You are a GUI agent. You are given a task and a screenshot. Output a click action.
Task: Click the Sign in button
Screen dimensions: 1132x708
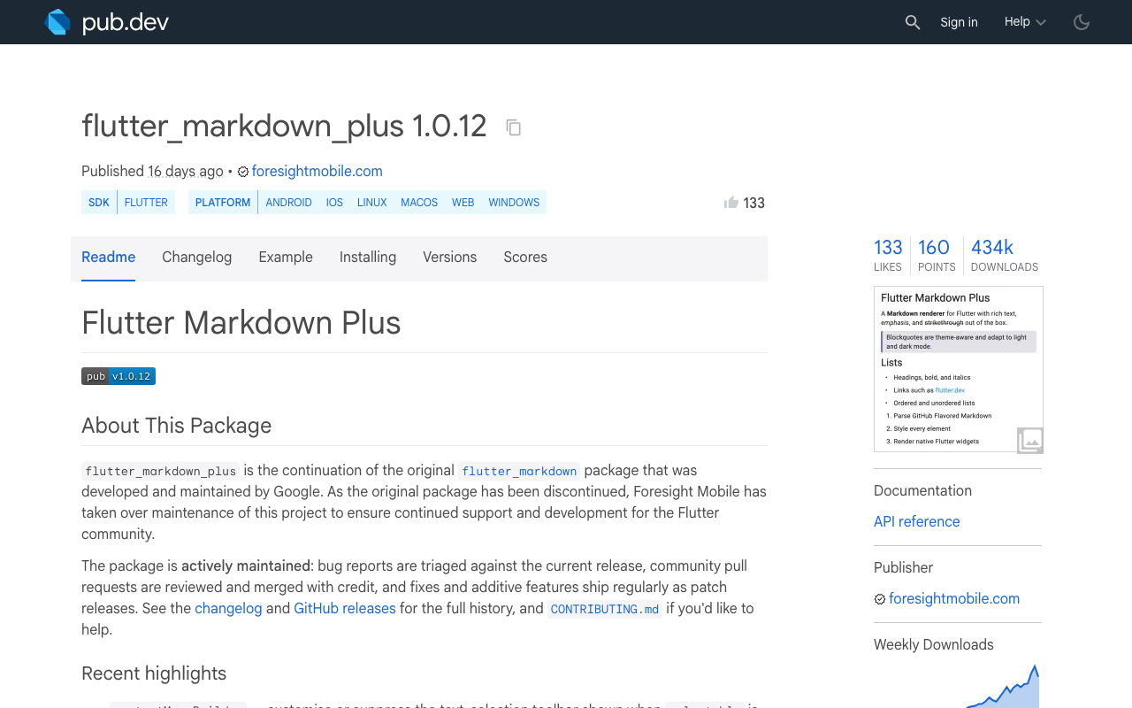tap(959, 22)
